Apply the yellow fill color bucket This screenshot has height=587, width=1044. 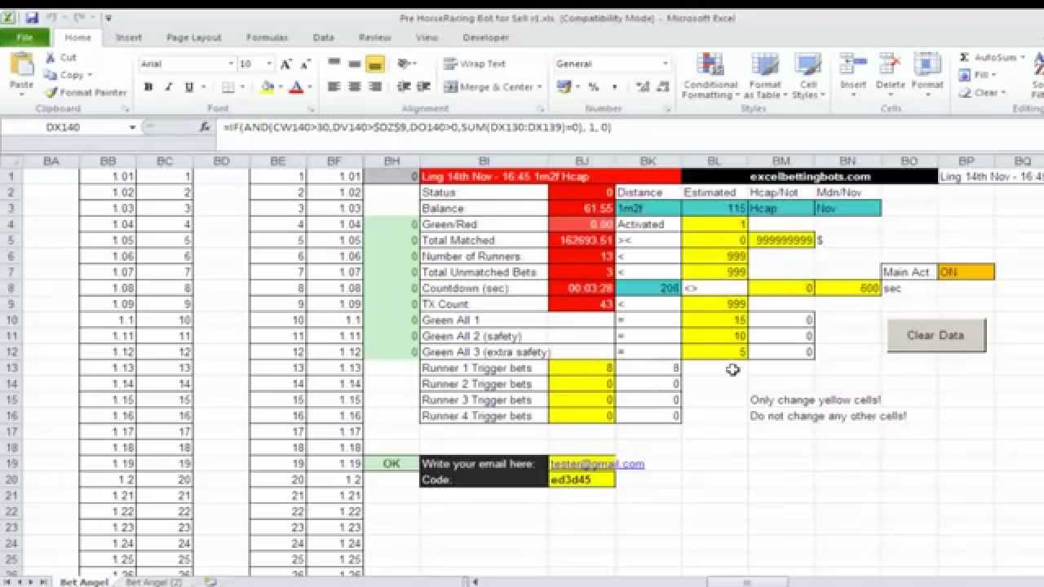[268, 87]
